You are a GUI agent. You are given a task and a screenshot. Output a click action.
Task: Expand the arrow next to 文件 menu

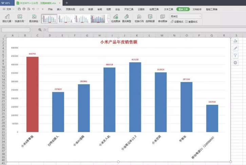14,9
